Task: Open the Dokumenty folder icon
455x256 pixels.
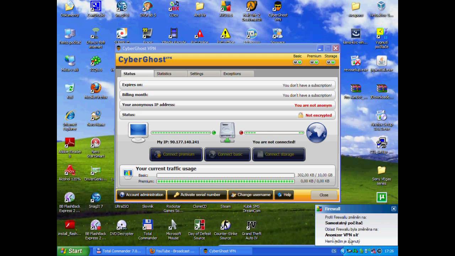Action: 70,9
